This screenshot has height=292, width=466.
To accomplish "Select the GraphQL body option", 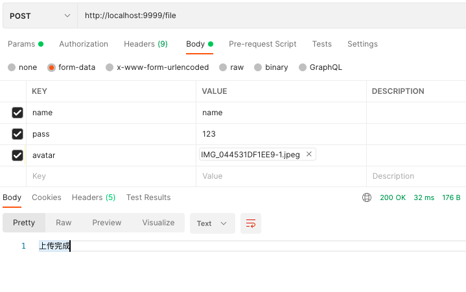I will tap(303, 67).
